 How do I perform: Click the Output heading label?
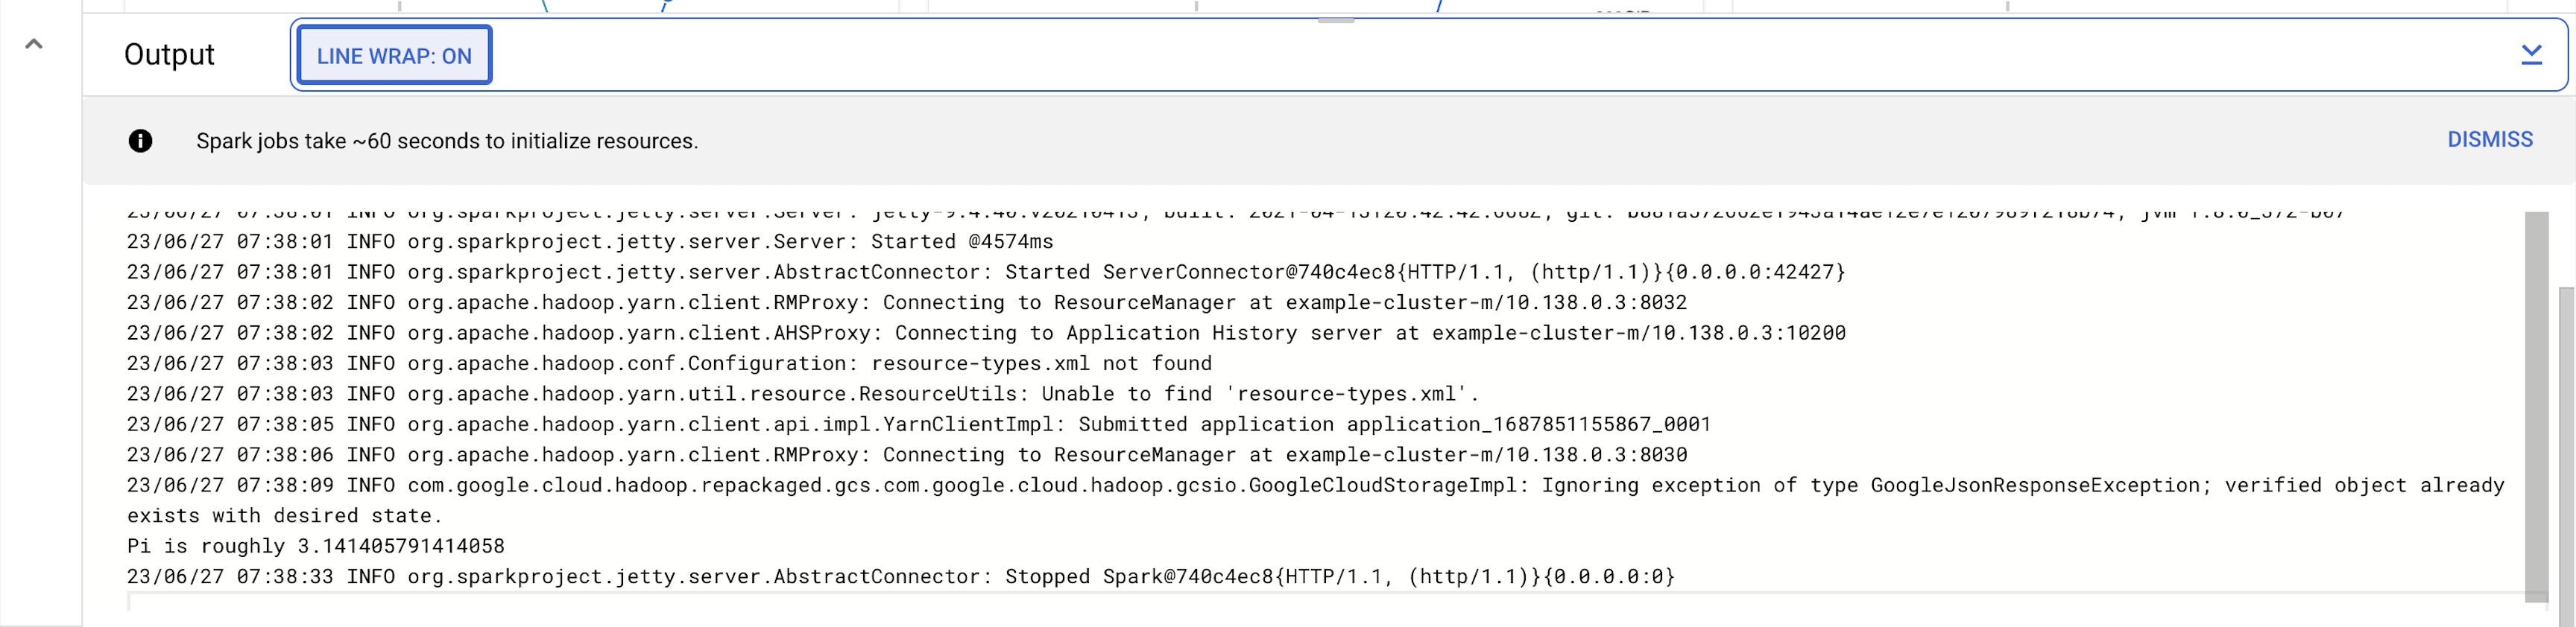pyautogui.click(x=169, y=55)
